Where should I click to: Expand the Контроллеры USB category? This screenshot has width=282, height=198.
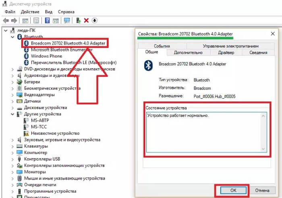pyautogui.click(x=13, y=159)
